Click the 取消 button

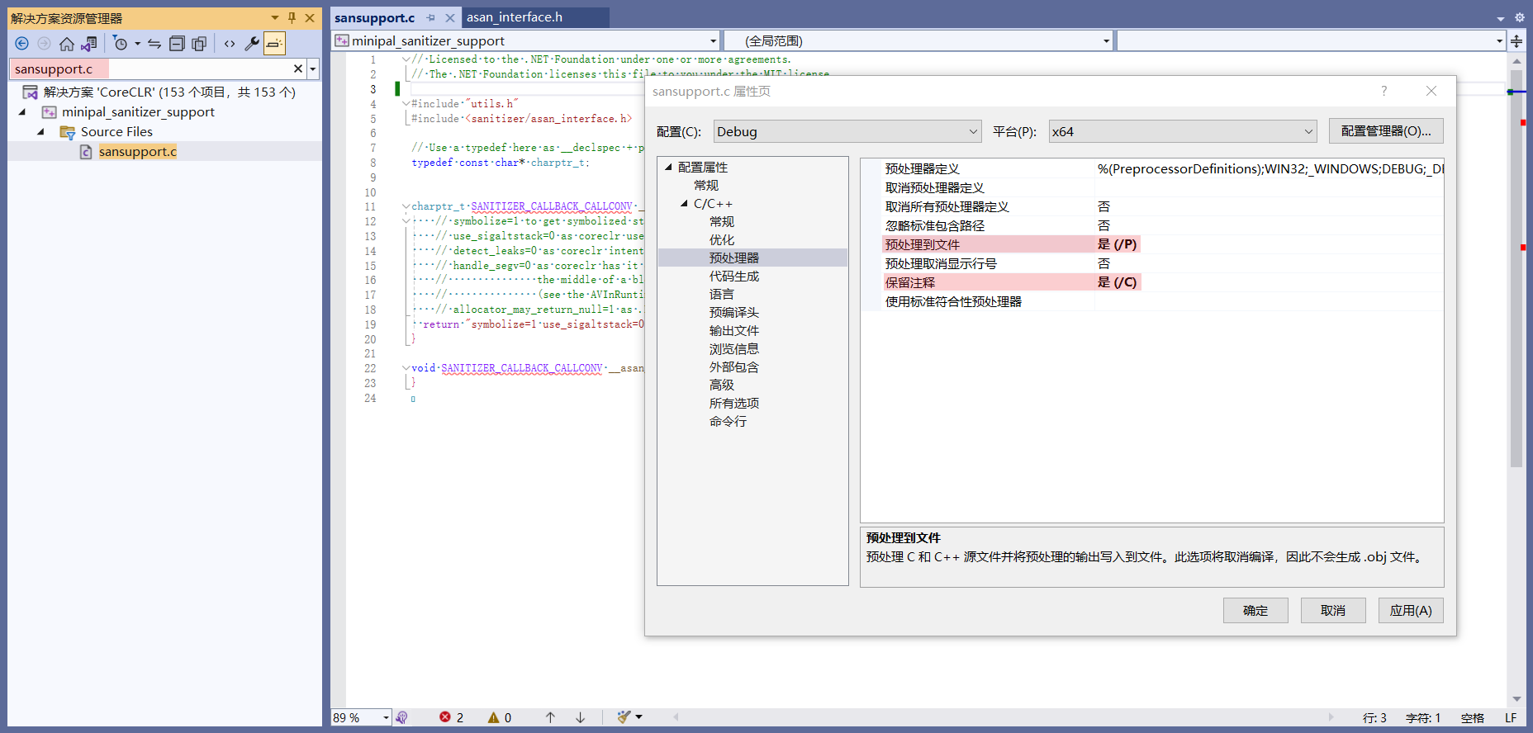1333,610
